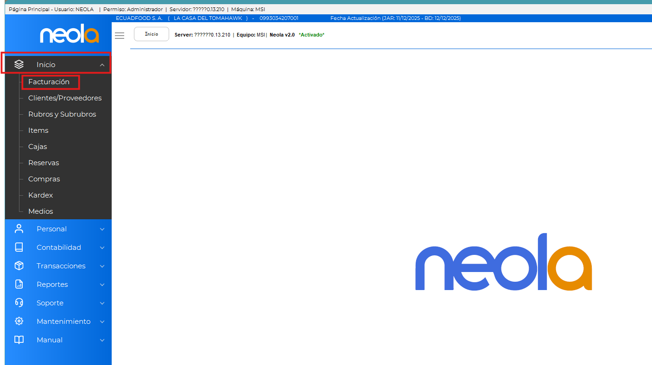Open Facturación from the sidebar
Screen dimensions: 652x365
(49, 82)
